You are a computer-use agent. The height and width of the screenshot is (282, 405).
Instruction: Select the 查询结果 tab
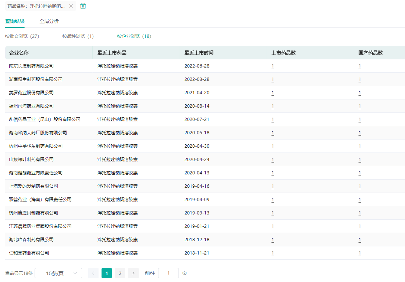(15, 21)
